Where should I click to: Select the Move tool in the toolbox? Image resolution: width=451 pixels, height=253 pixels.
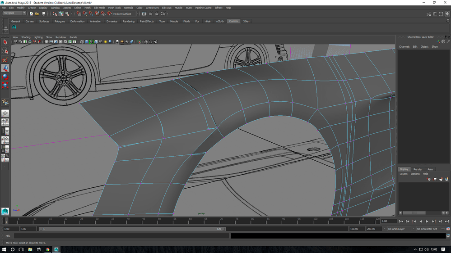click(x=5, y=68)
